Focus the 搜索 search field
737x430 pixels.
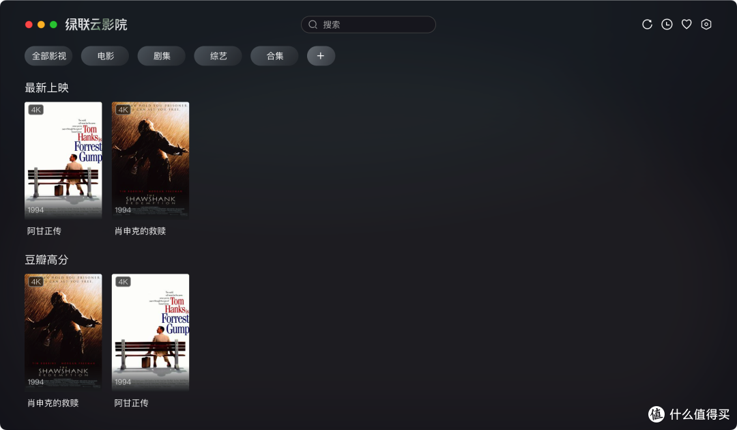tap(368, 25)
